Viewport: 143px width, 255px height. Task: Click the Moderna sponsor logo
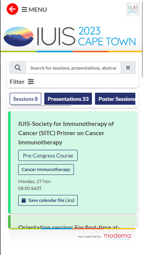coord(117,236)
